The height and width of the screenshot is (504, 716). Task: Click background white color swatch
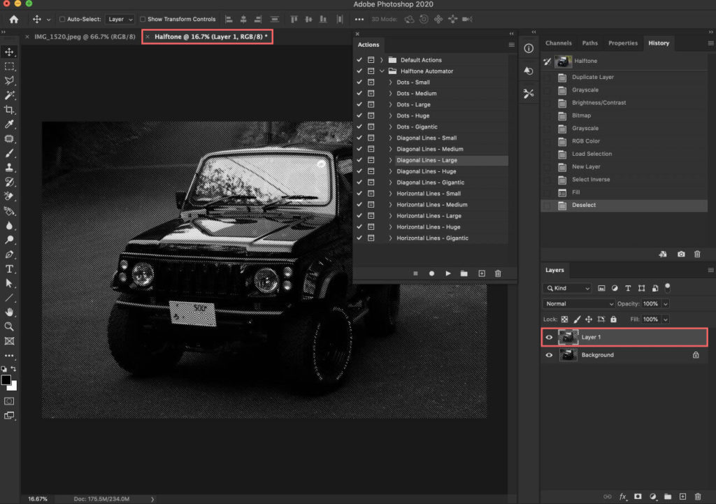point(13,387)
